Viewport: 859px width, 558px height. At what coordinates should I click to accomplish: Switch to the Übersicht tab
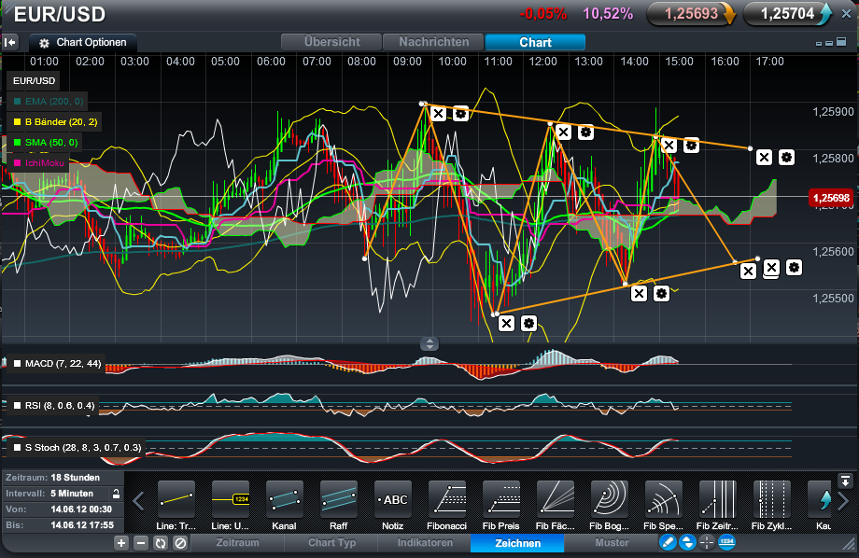click(x=331, y=42)
